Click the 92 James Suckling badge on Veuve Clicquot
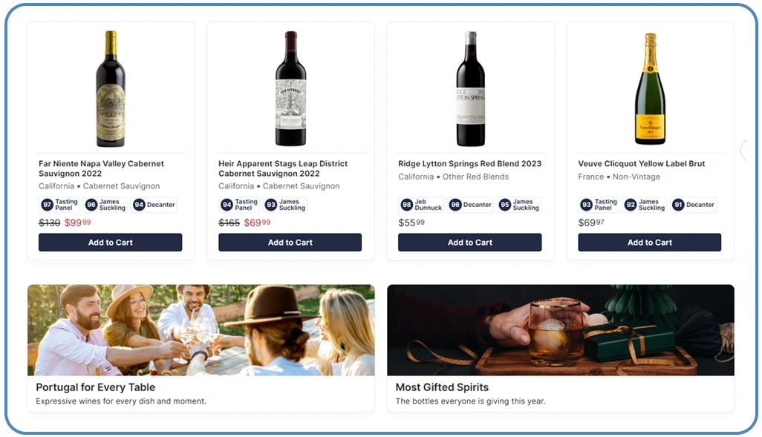 [x=645, y=205]
